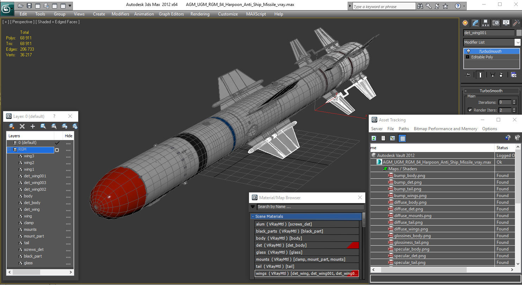Toggle Show End Result icon
This screenshot has width=522, height=285.
click(480, 75)
